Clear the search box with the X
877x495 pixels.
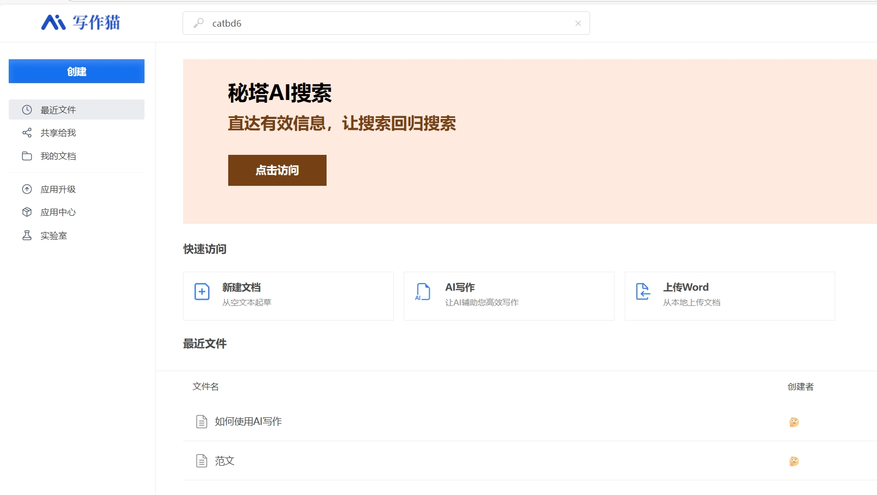coord(578,23)
